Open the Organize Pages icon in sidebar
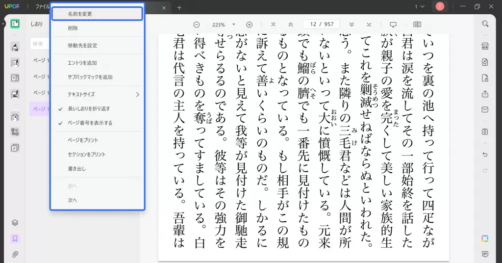The image size is (502, 263). point(15,117)
